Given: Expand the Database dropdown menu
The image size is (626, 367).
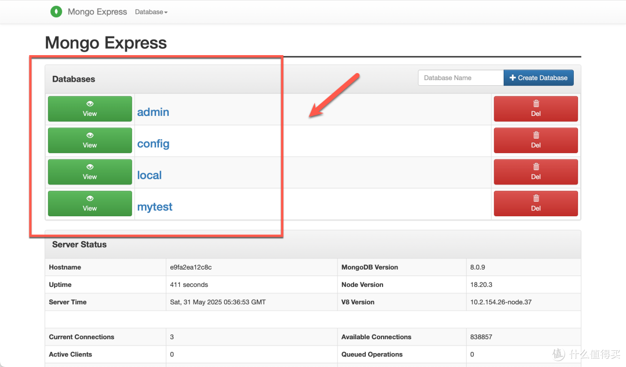Looking at the screenshot, I should point(151,12).
